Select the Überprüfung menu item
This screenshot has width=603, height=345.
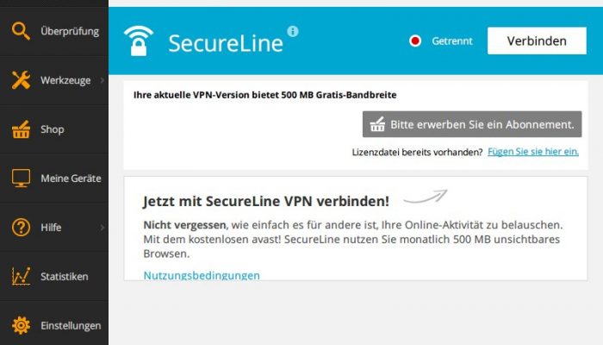pyautogui.click(x=54, y=31)
